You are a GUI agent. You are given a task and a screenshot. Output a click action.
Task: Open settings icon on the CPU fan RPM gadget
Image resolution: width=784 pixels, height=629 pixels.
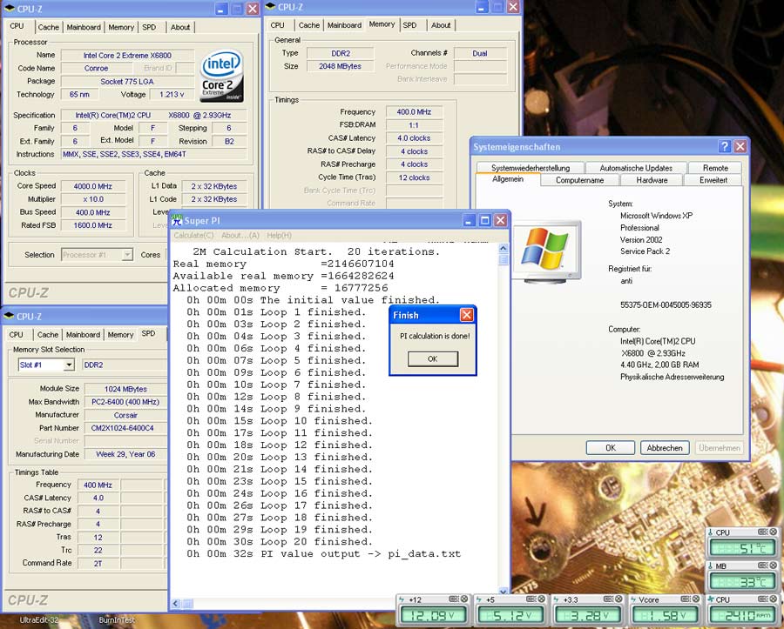coord(763,599)
